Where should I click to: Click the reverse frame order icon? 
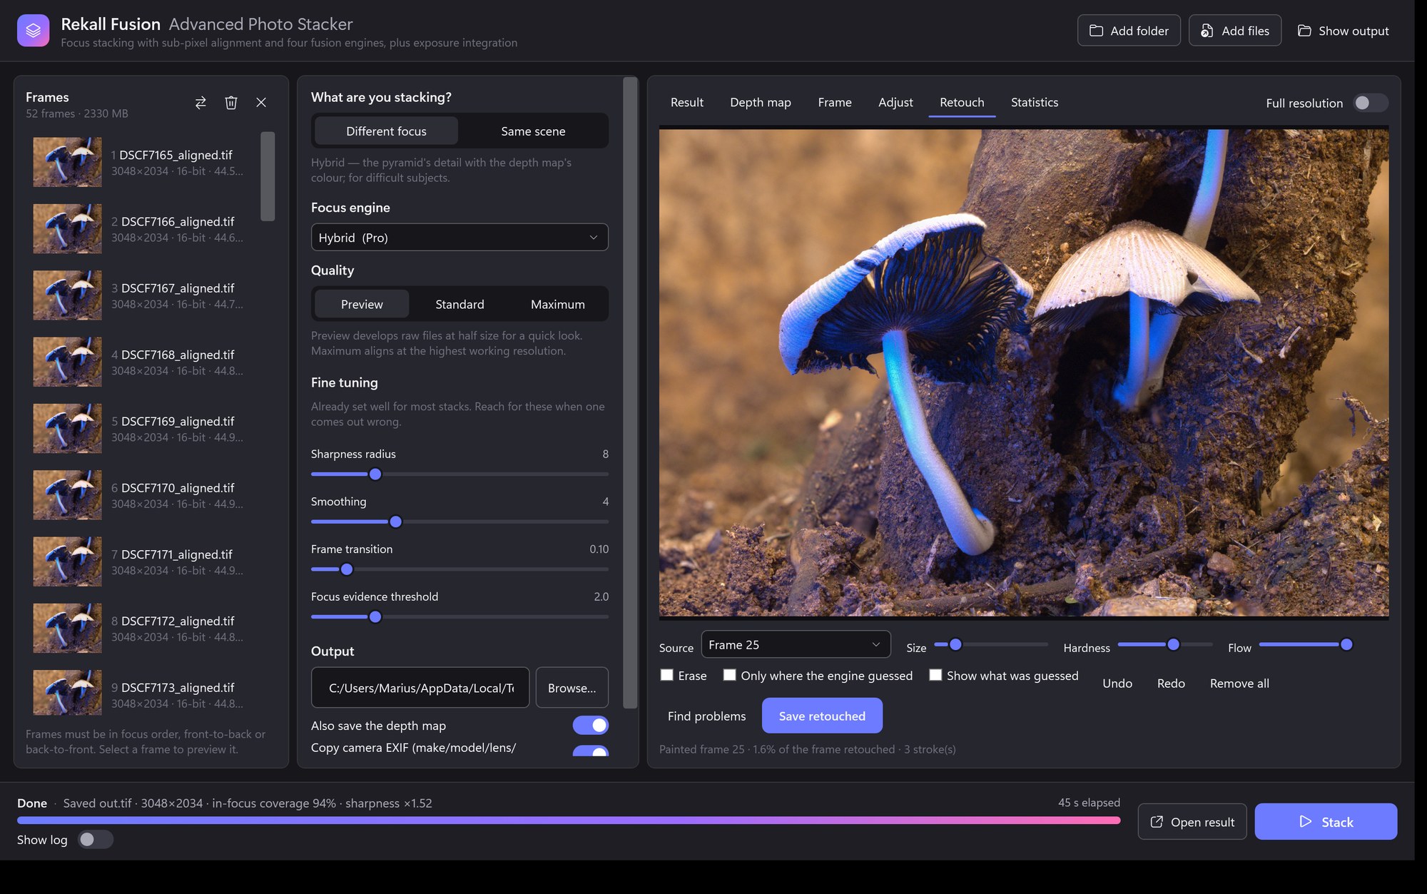tap(200, 103)
